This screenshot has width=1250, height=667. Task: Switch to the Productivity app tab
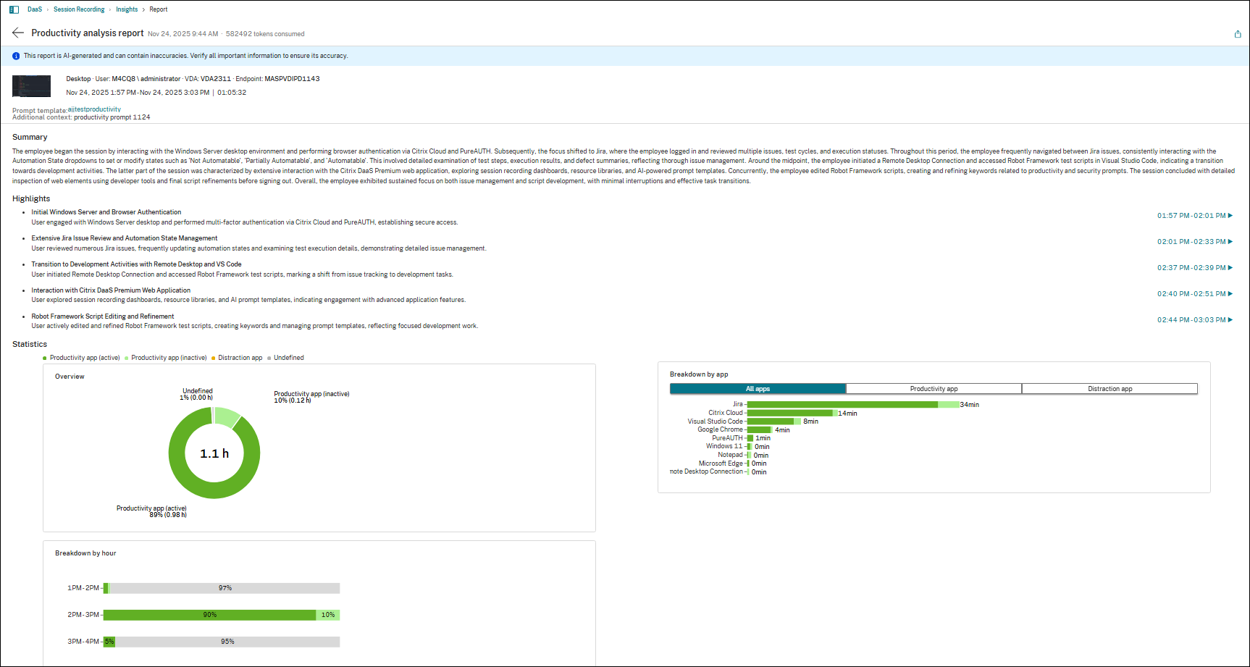[x=934, y=389]
